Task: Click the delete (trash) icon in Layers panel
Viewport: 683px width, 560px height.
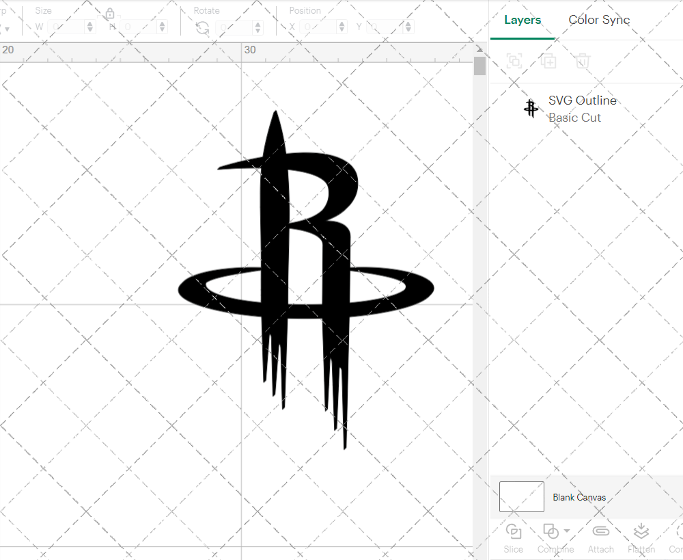Action: (x=581, y=61)
